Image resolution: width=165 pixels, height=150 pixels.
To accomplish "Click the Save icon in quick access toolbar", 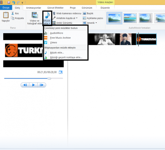I will point(9,2).
